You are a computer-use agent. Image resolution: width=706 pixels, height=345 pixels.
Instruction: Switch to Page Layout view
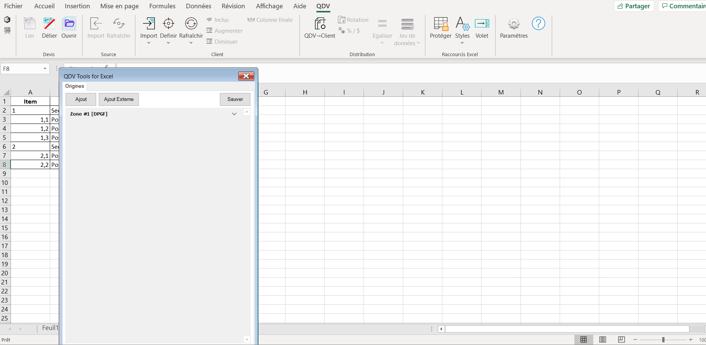(603, 340)
